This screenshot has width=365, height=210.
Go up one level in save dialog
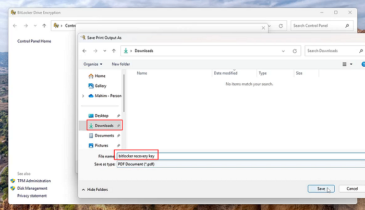click(x=114, y=51)
